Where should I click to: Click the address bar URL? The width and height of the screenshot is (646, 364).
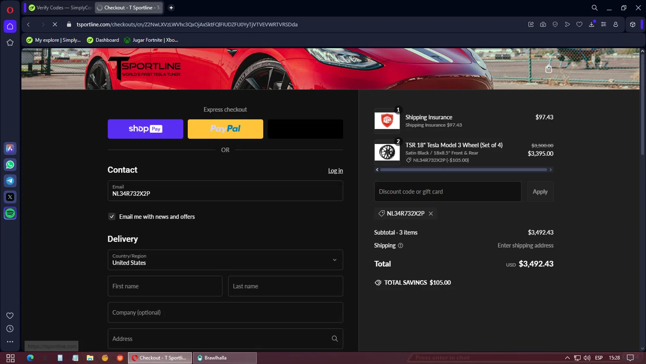187,25
